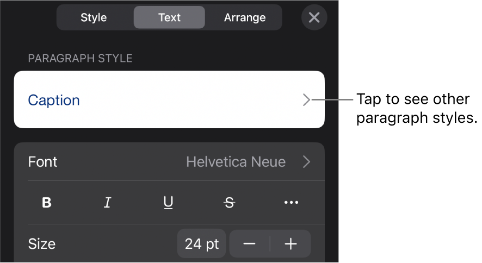482x263 pixels.
Task: Switch to the Style tab
Action: point(95,17)
